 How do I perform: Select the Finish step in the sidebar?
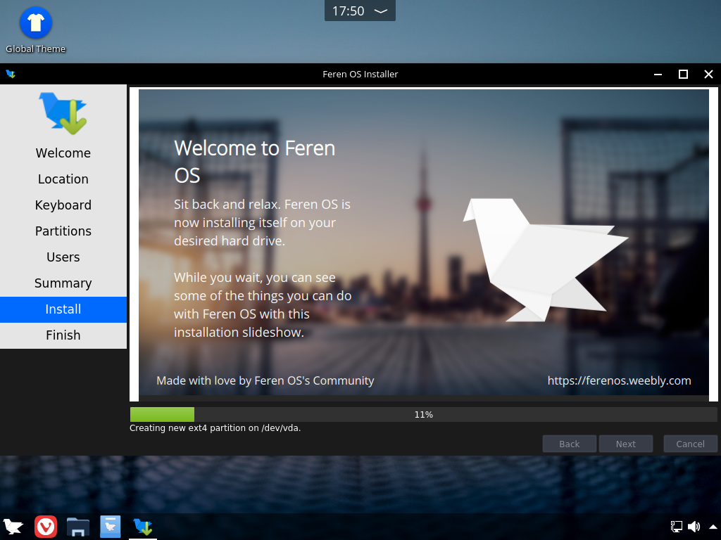pyautogui.click(x=63, y=335)
